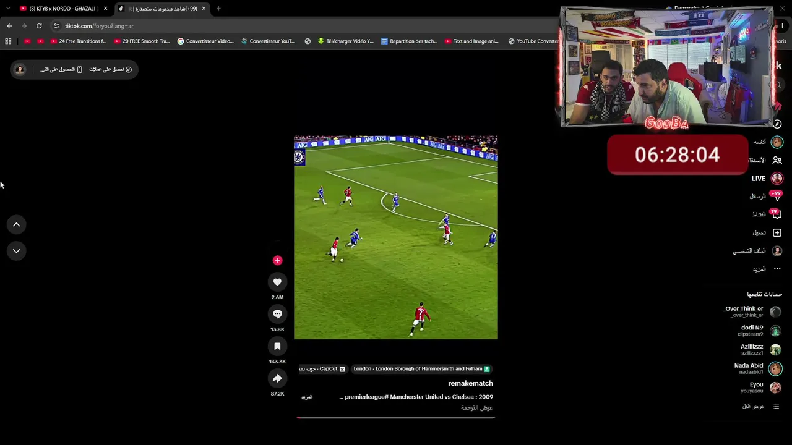The image size is (792, 445).
Task: Click the small profile avatar at top left
Action: pyautogui.click(x=20, y=69)
